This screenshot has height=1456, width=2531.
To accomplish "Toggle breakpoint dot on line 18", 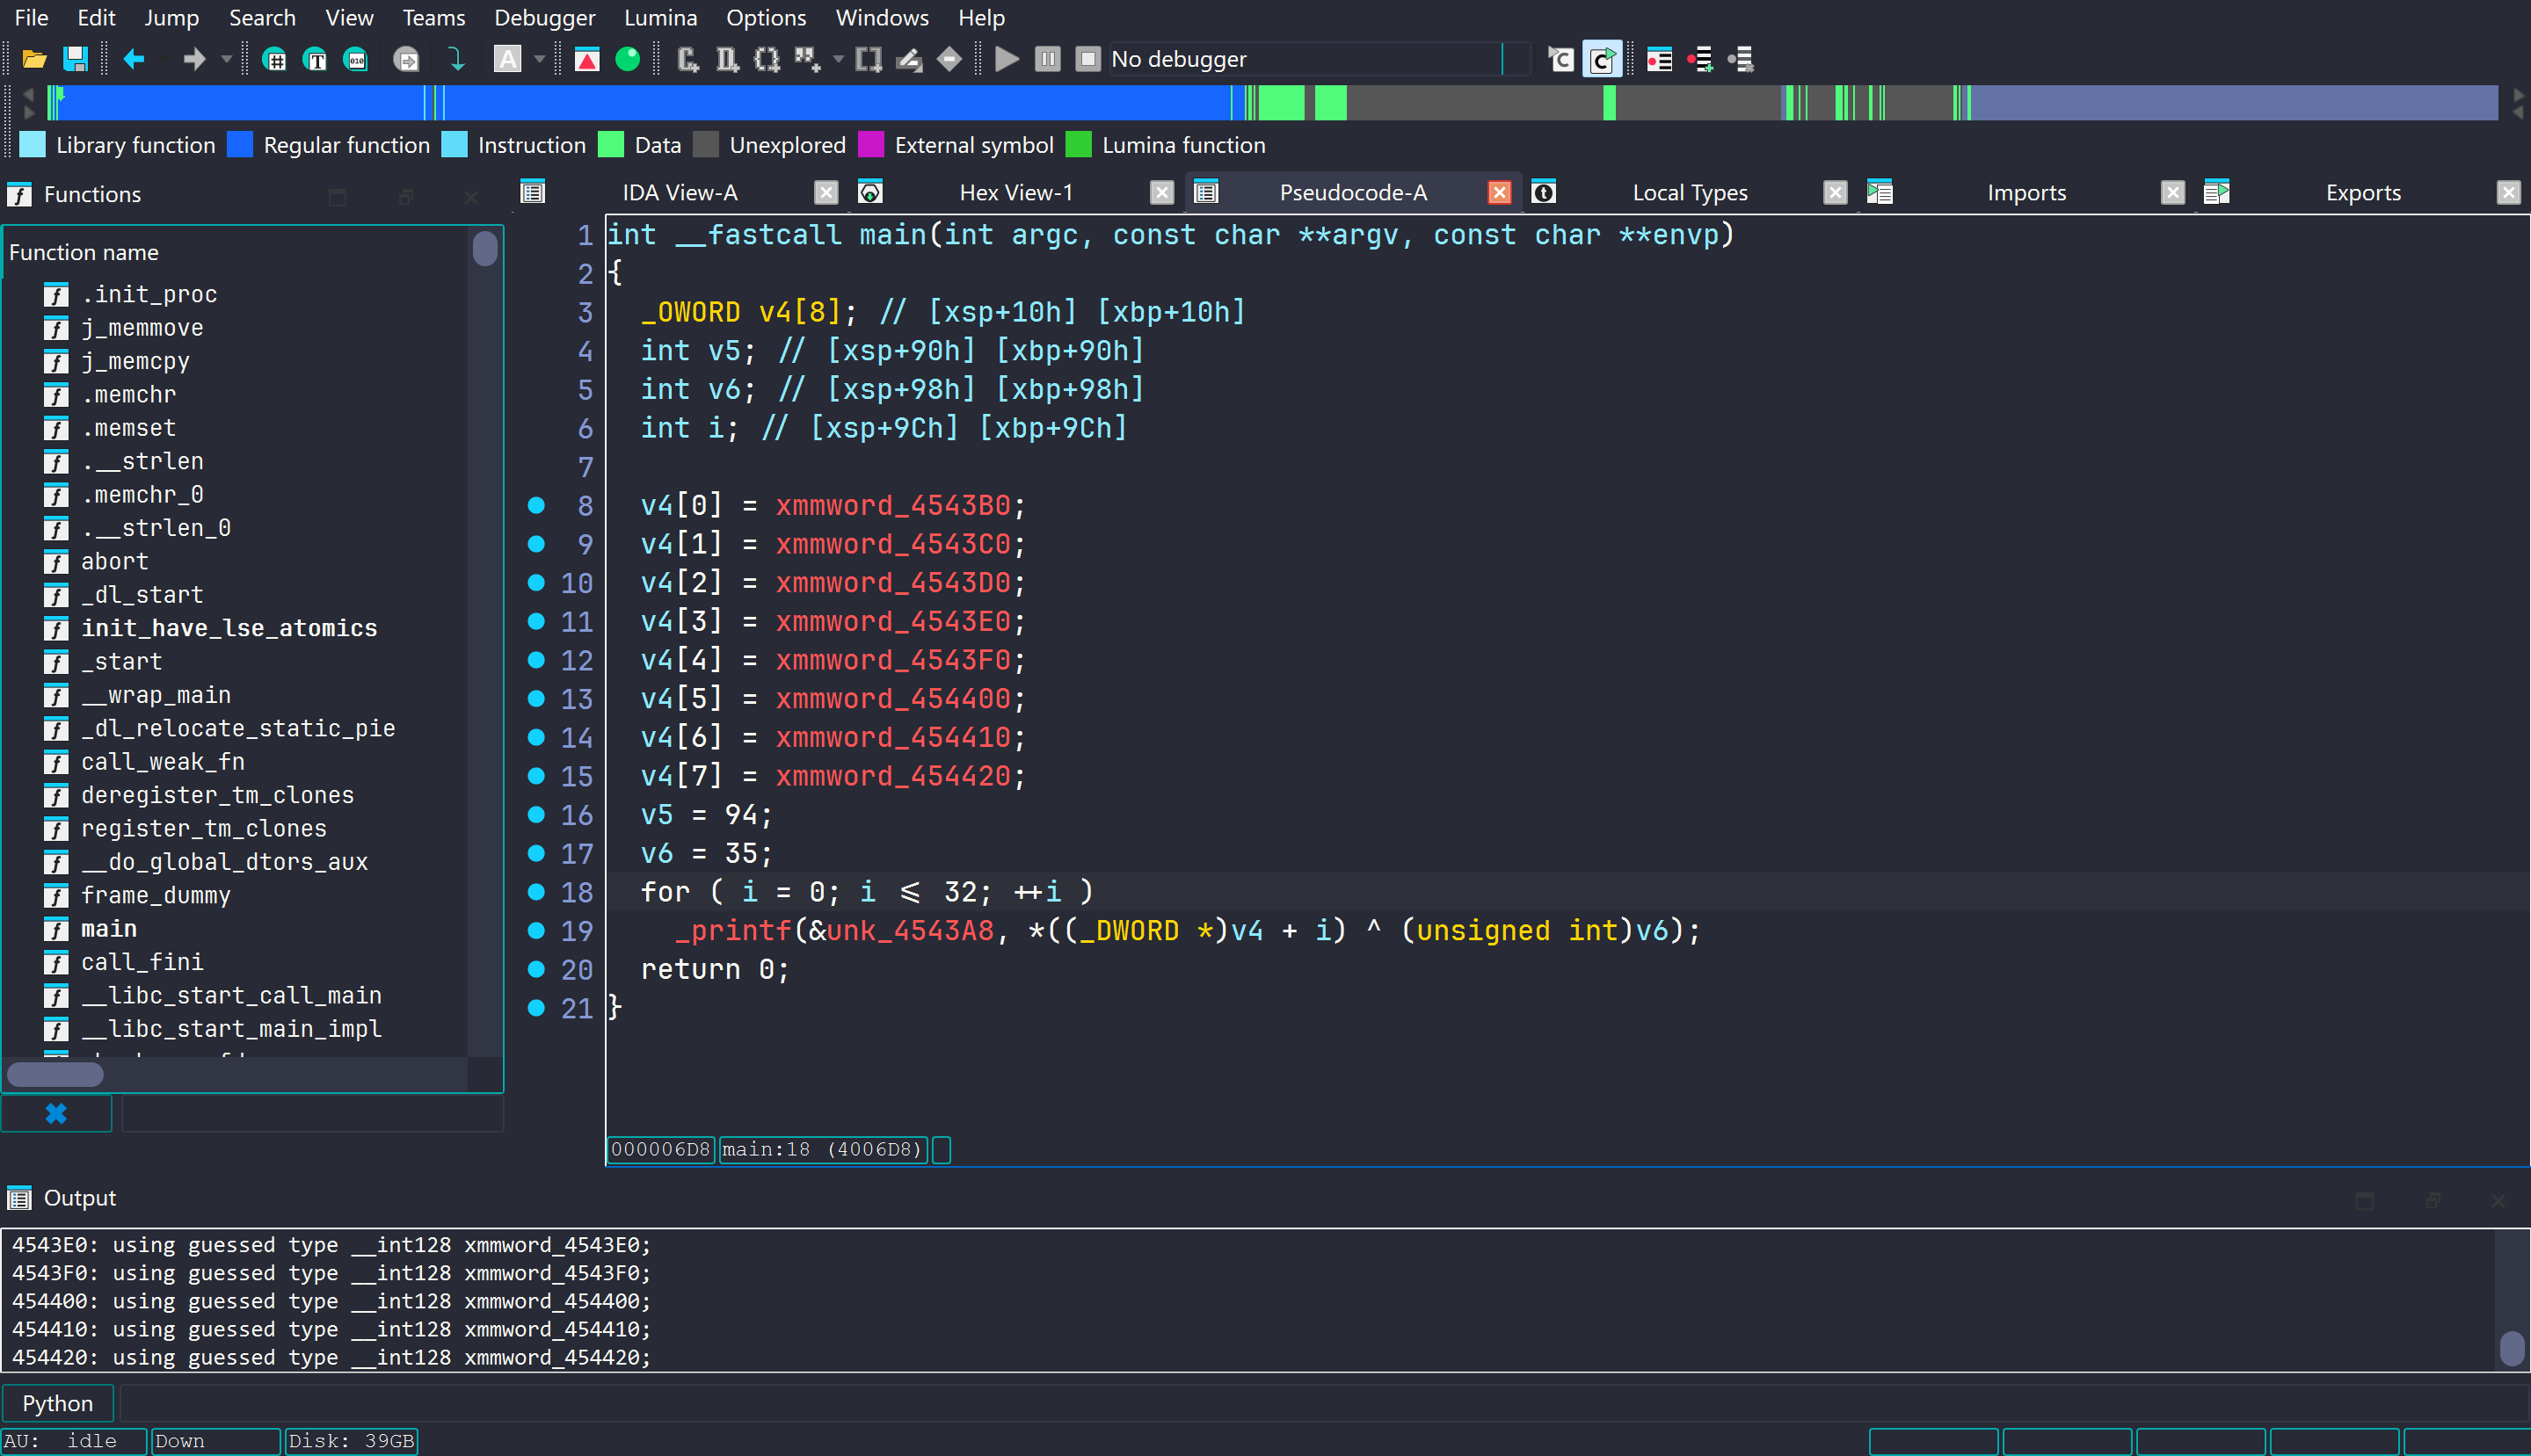I will click(536, 892).
